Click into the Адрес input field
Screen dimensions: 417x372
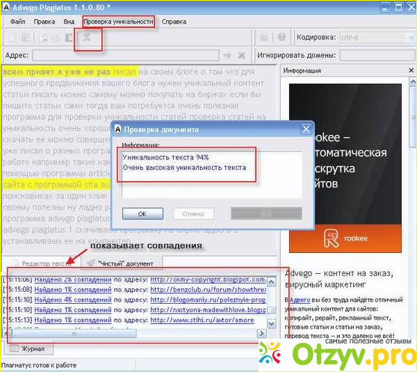(125, 55)
